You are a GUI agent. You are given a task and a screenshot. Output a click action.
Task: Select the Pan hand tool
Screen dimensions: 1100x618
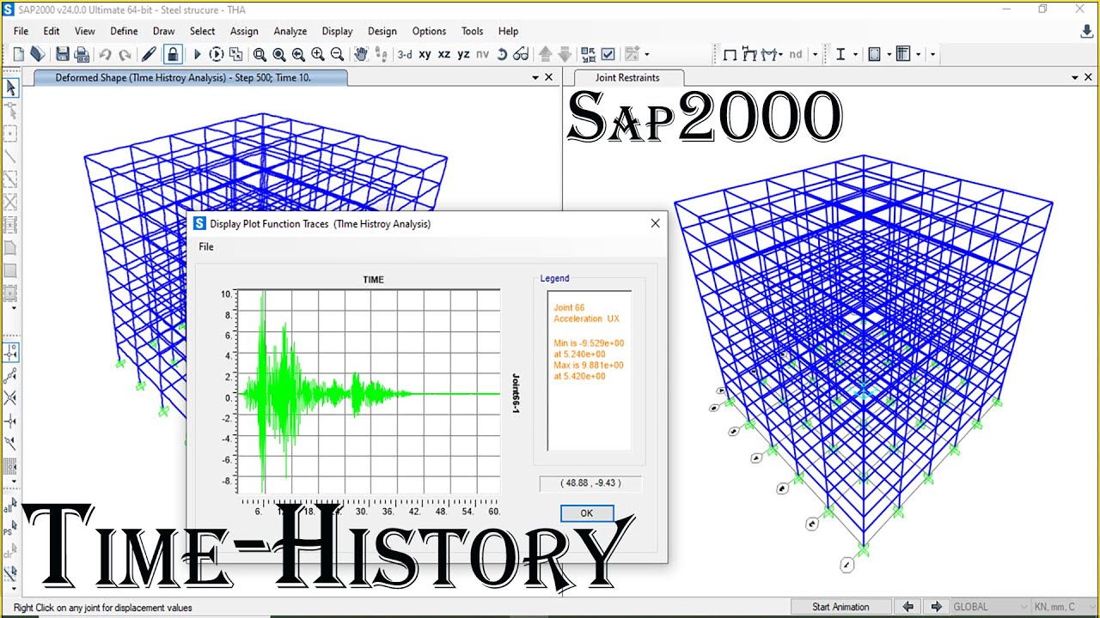[361, 54]
